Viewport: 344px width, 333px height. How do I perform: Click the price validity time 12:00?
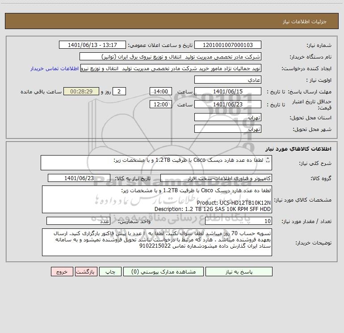[x=160, y=104]
